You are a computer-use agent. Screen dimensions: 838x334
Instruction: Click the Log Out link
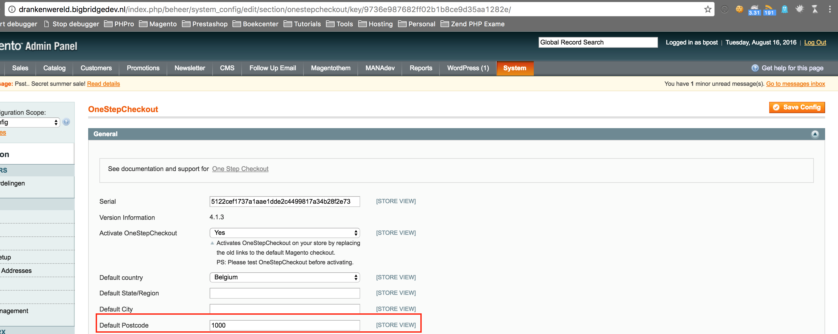pos(815,43)
